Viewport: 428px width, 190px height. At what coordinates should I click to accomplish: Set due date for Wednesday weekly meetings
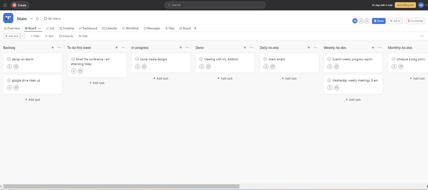[x=337, y=88]
